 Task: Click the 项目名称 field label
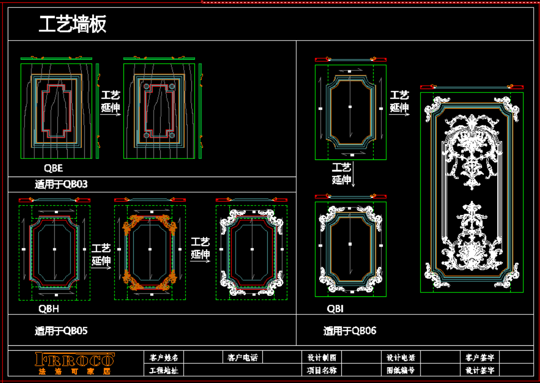322,370
